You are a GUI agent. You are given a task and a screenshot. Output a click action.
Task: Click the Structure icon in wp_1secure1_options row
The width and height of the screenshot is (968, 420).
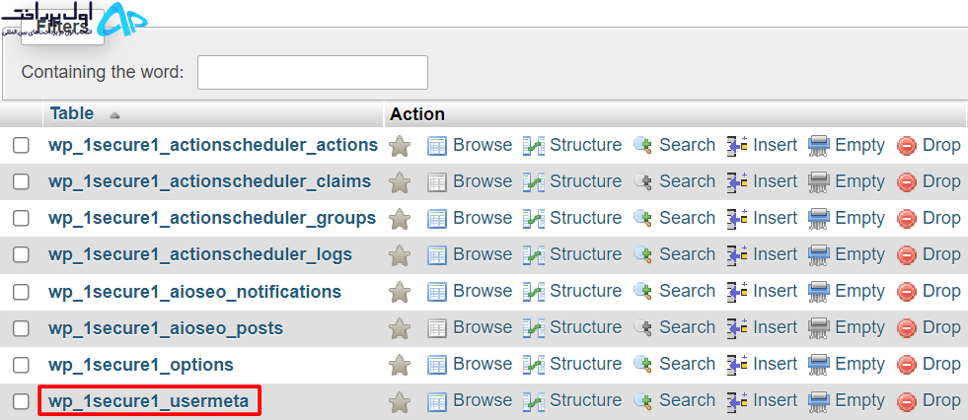coord(534,365)
